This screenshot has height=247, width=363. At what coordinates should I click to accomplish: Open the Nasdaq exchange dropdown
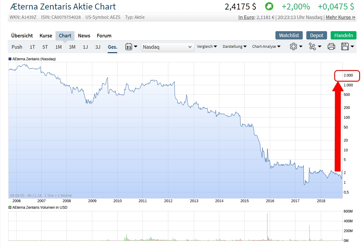coord(167,47)
